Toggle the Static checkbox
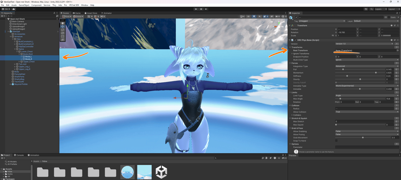Viewport: 401px width, 180px height. pos(389,17)
